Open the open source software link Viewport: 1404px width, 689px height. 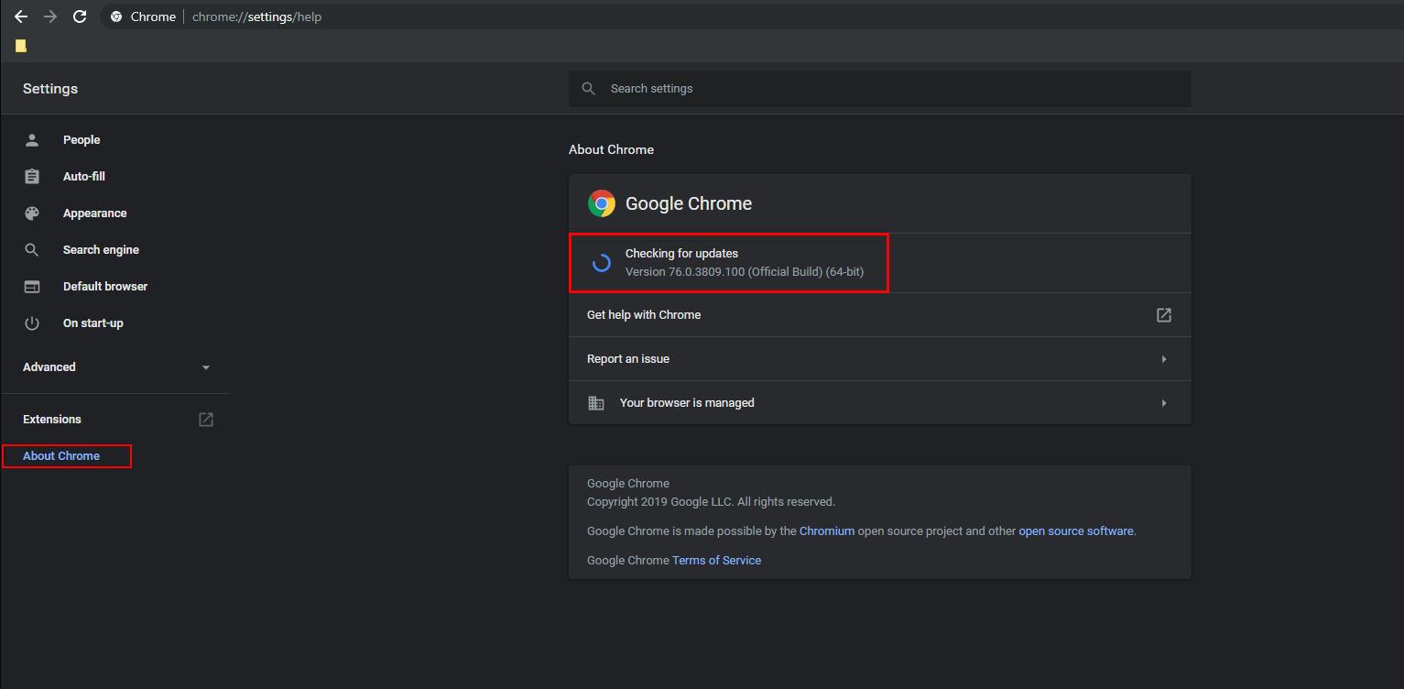pyautogui.click(x=1076, y=531)
